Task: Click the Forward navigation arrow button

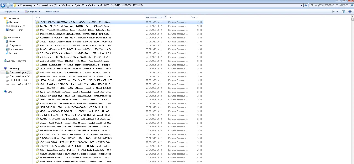Action: (8, 5)
